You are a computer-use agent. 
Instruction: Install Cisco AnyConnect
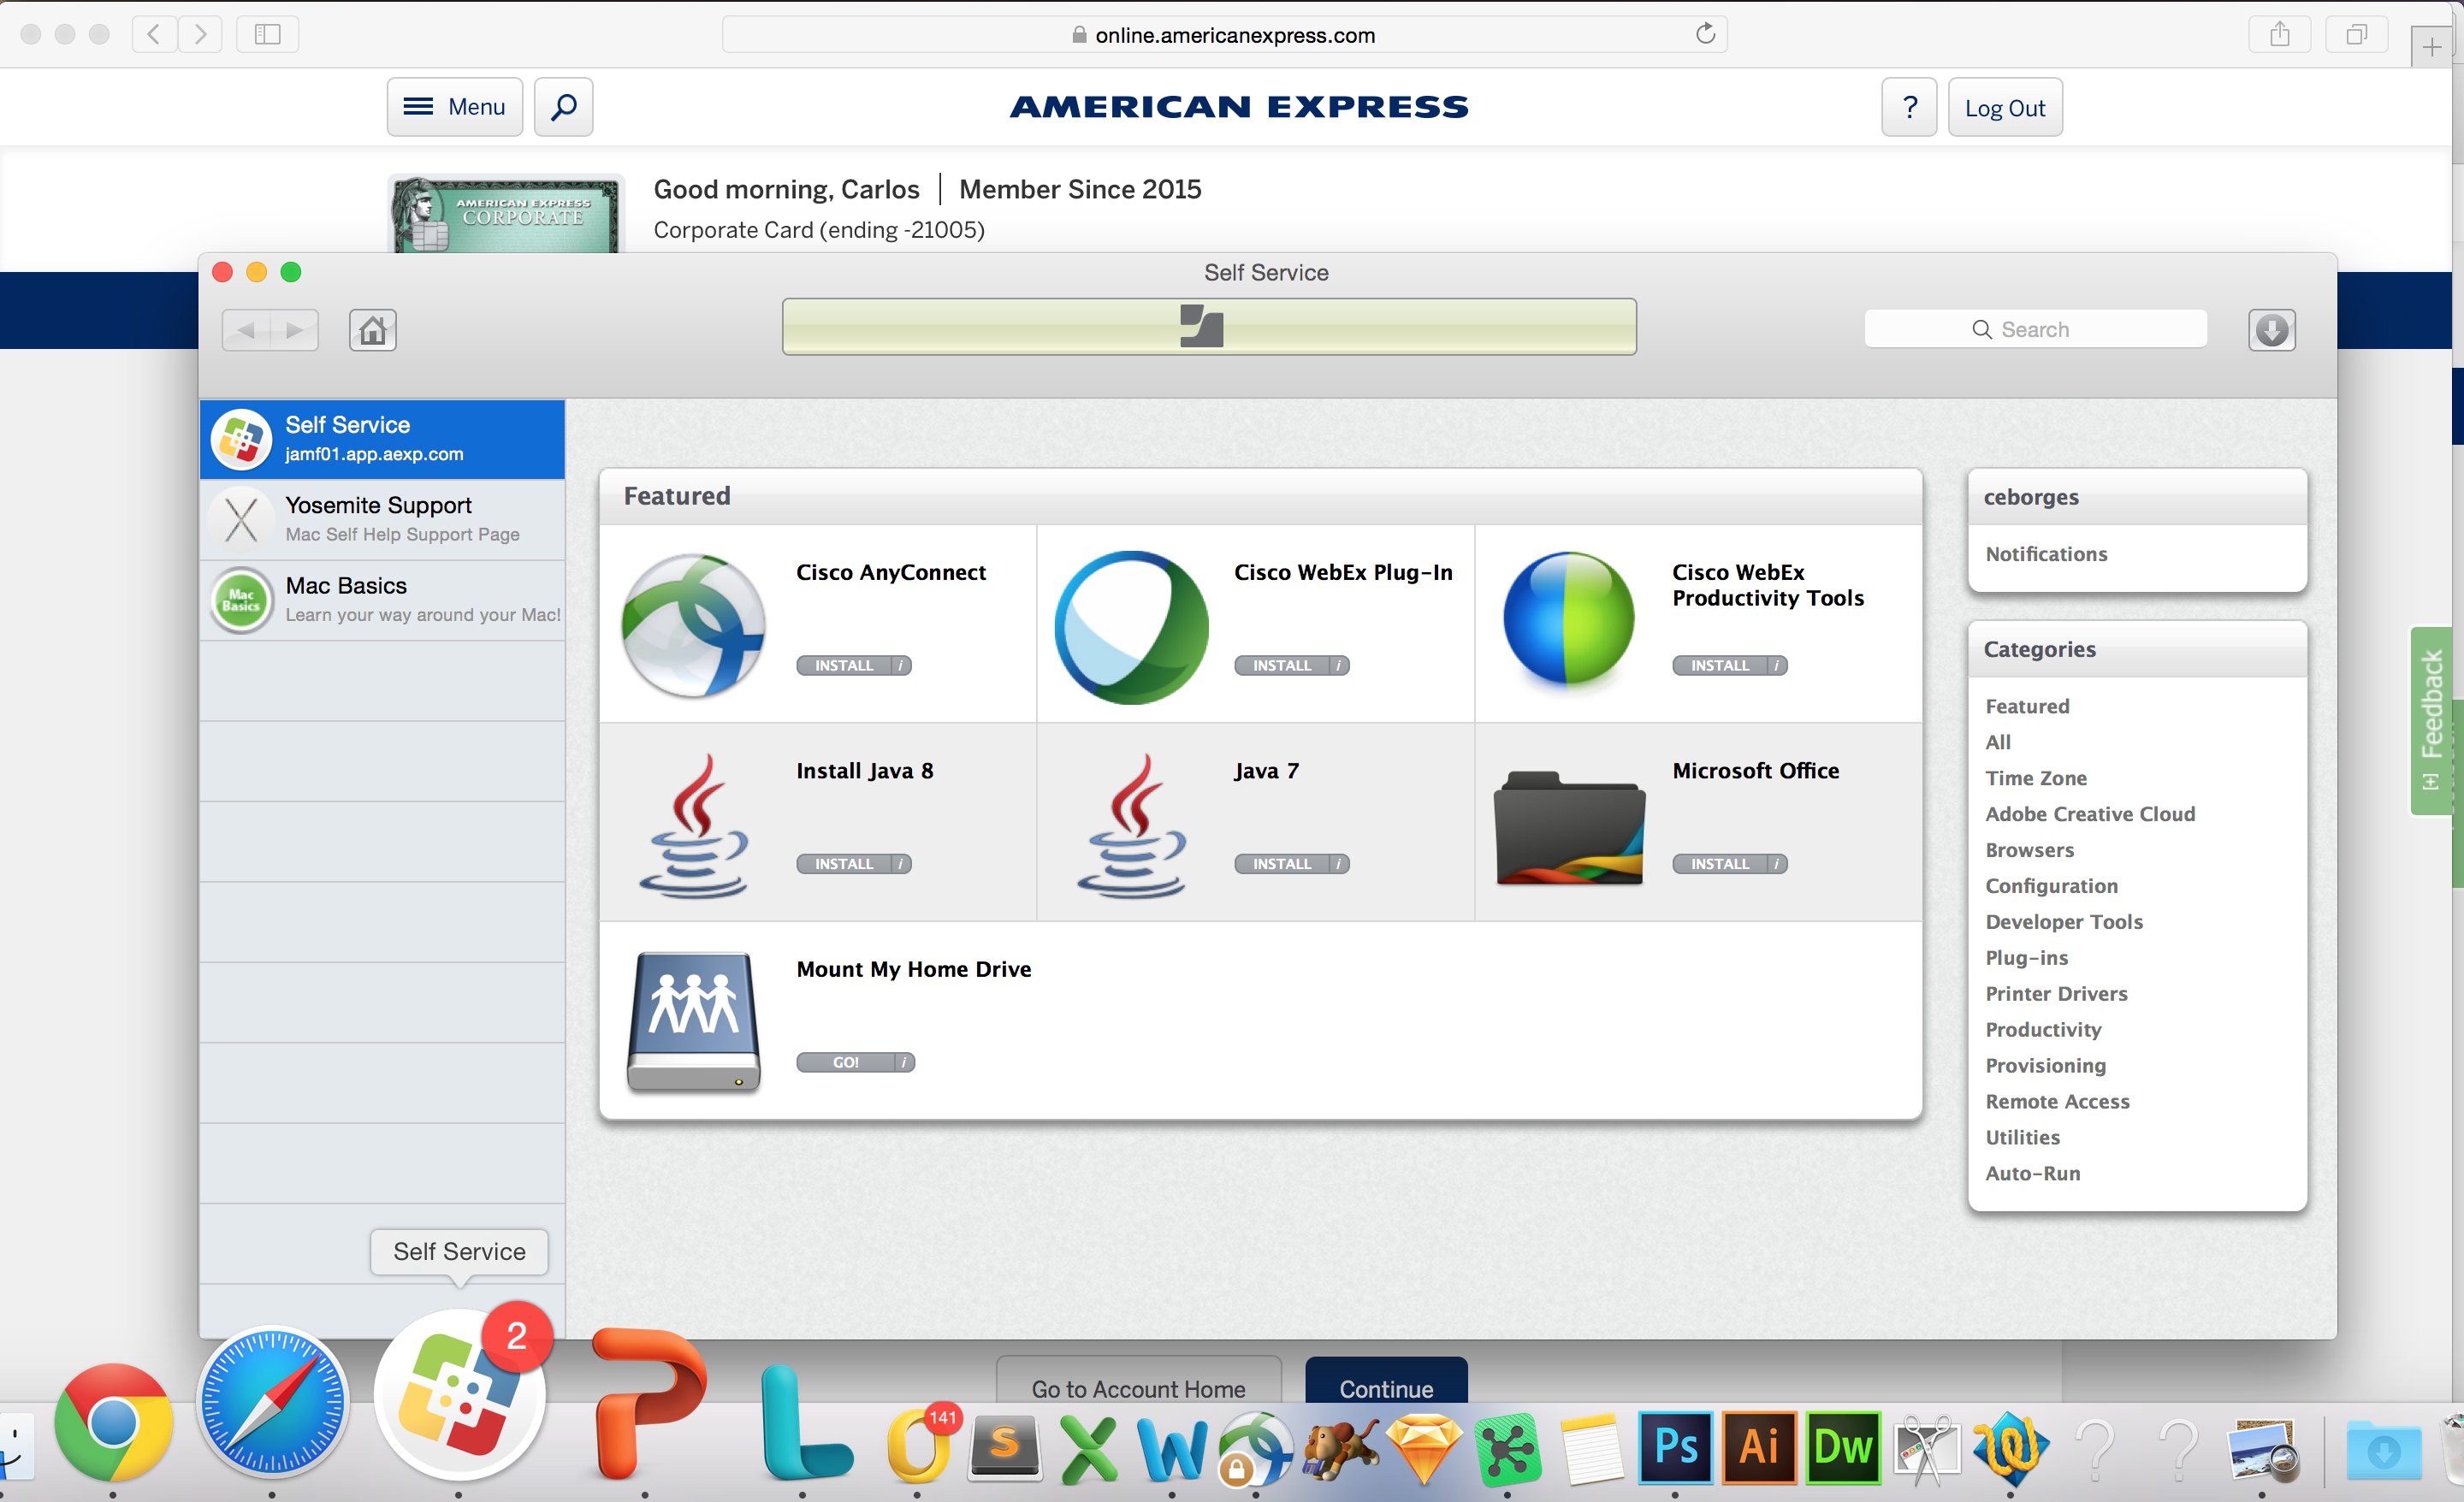[843, 665]
